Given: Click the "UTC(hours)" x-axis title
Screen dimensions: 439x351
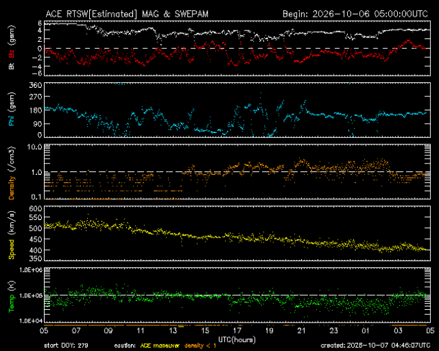Looking at the screenshot, I should (237, 340).
